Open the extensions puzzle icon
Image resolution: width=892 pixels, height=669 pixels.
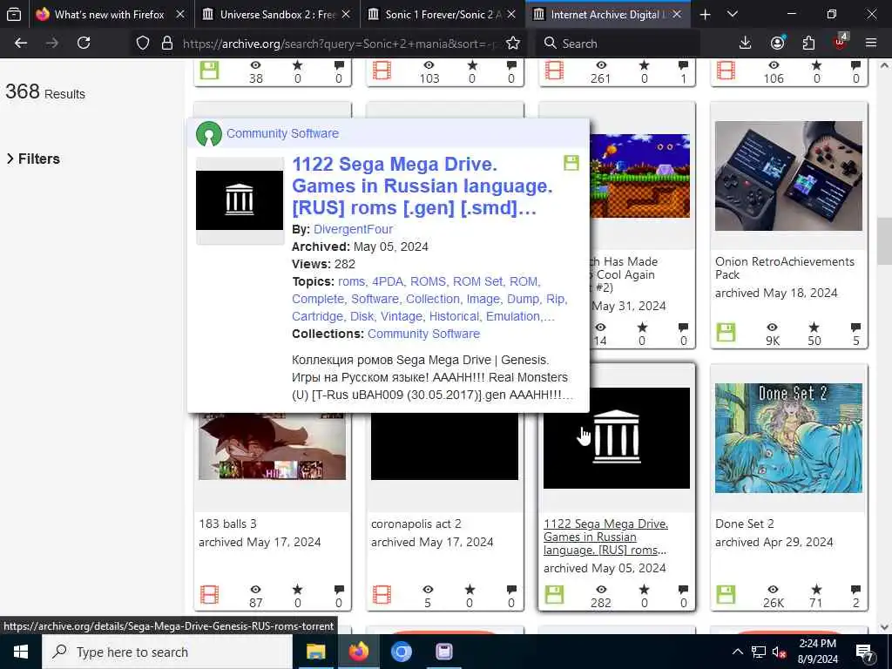[x=808, y=44]
